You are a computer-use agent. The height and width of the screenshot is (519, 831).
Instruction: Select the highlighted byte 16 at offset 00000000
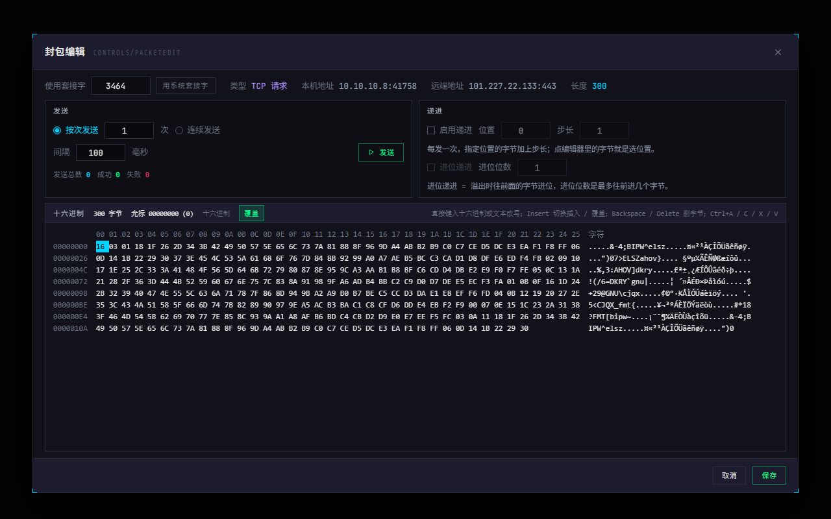[x=102, y=247]
